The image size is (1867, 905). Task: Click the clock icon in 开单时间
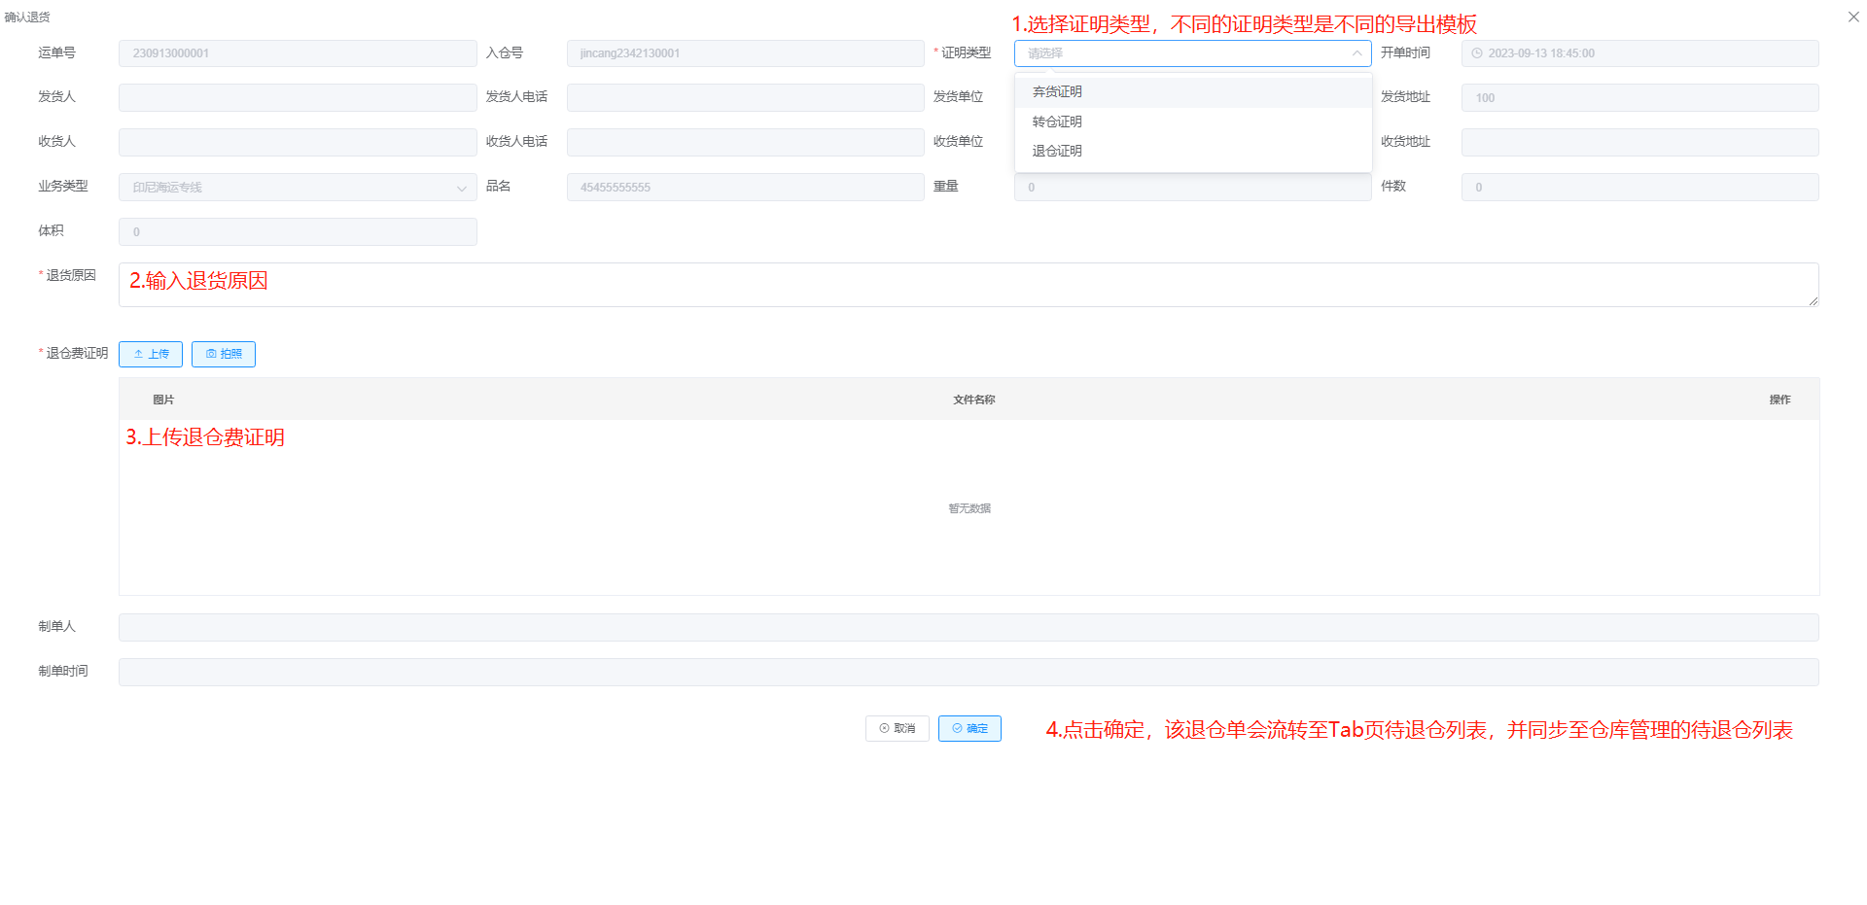point(1477,53)
